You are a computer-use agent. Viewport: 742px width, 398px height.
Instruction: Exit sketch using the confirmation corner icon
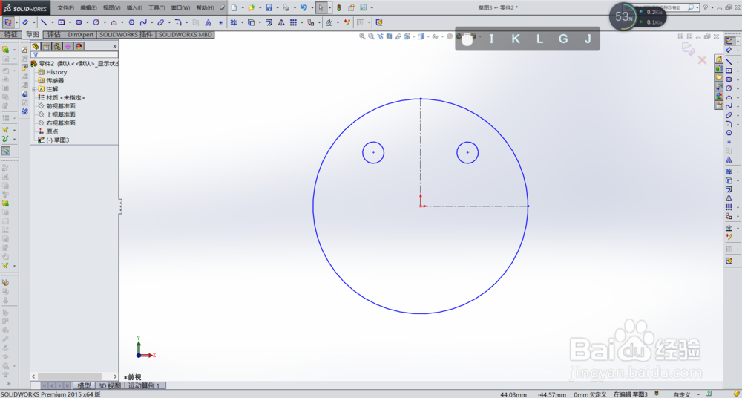click(x=688, y=48)
